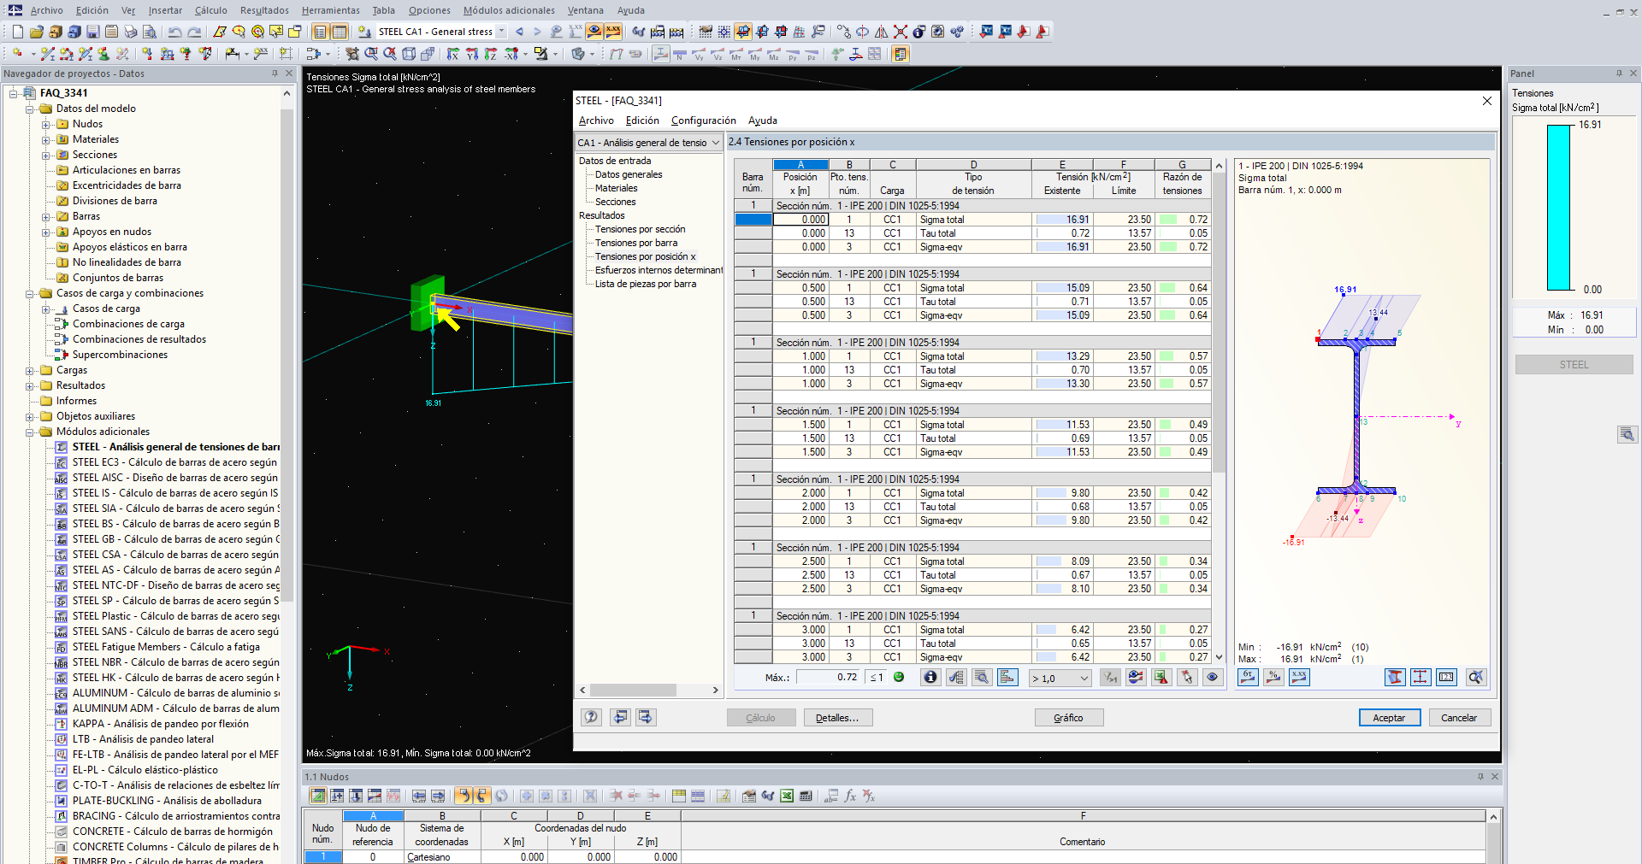
Task: Open the CA1 analysis case dropdown
Action: coord(715,143)
